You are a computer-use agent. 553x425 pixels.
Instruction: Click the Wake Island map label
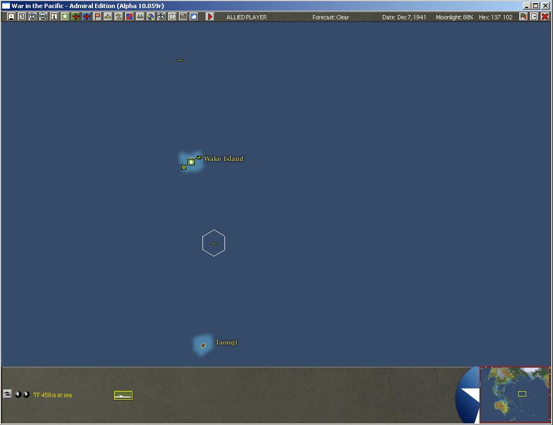pos(223,159)
